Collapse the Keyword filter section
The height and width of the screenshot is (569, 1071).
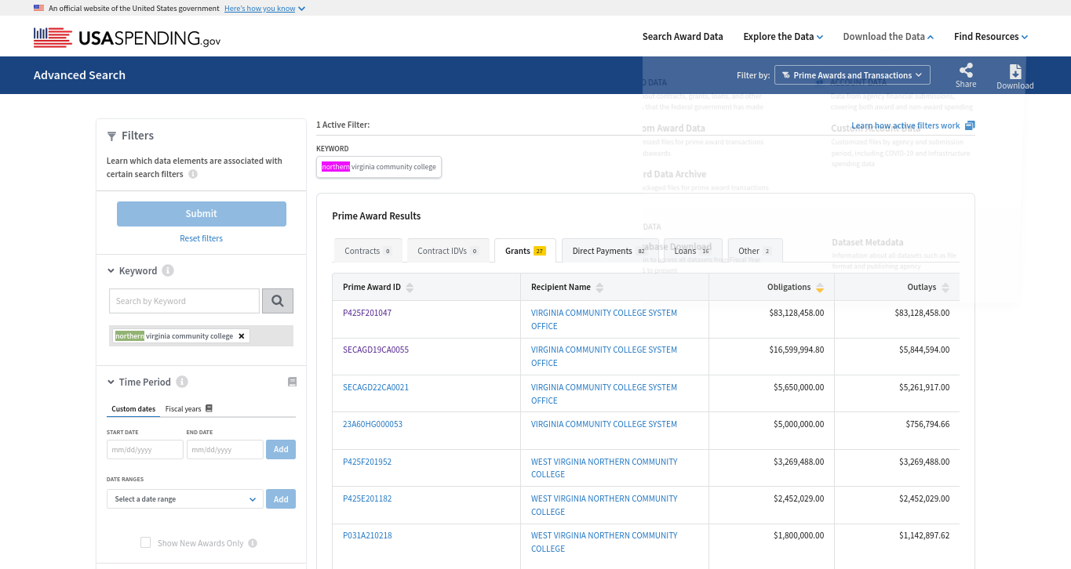pyautogui.click(x=111, y=271)
